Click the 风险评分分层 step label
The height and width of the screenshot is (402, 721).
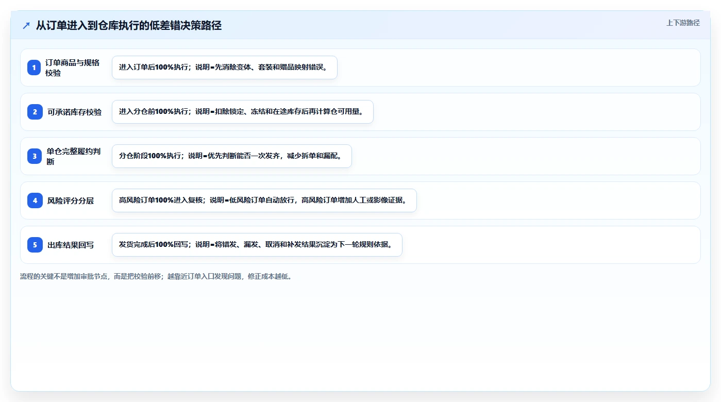coord(71,200)
